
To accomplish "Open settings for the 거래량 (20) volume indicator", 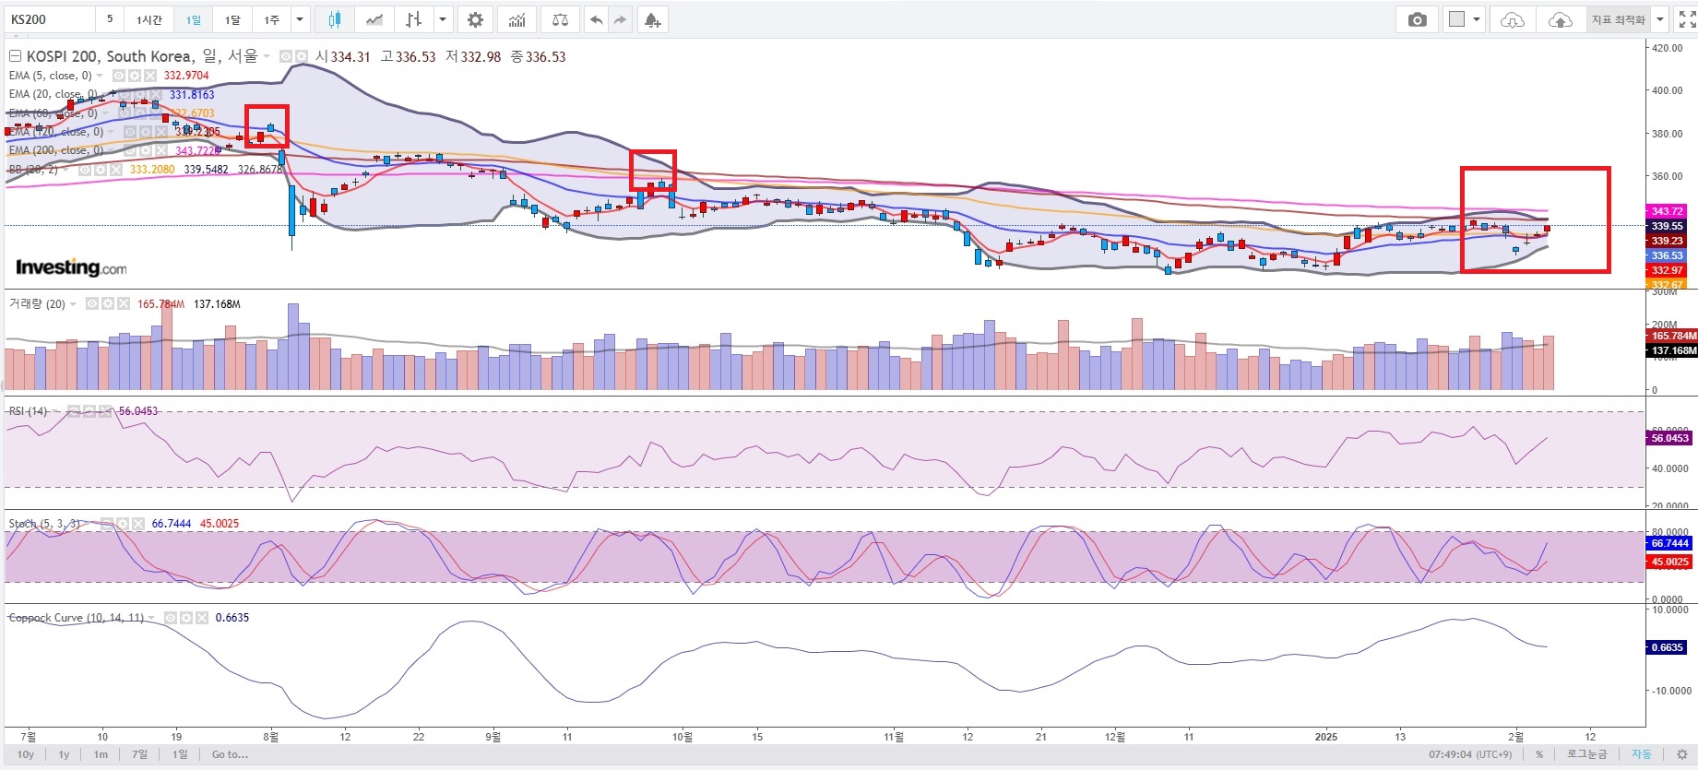I will click(x=108, y=303).
